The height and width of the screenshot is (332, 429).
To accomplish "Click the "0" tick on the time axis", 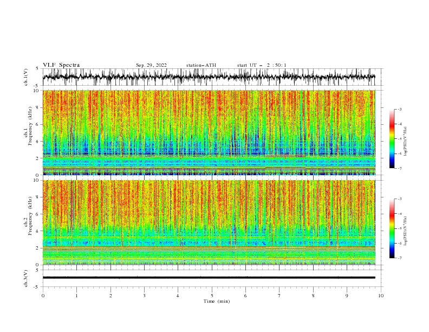I will click(x=43, y=296).
